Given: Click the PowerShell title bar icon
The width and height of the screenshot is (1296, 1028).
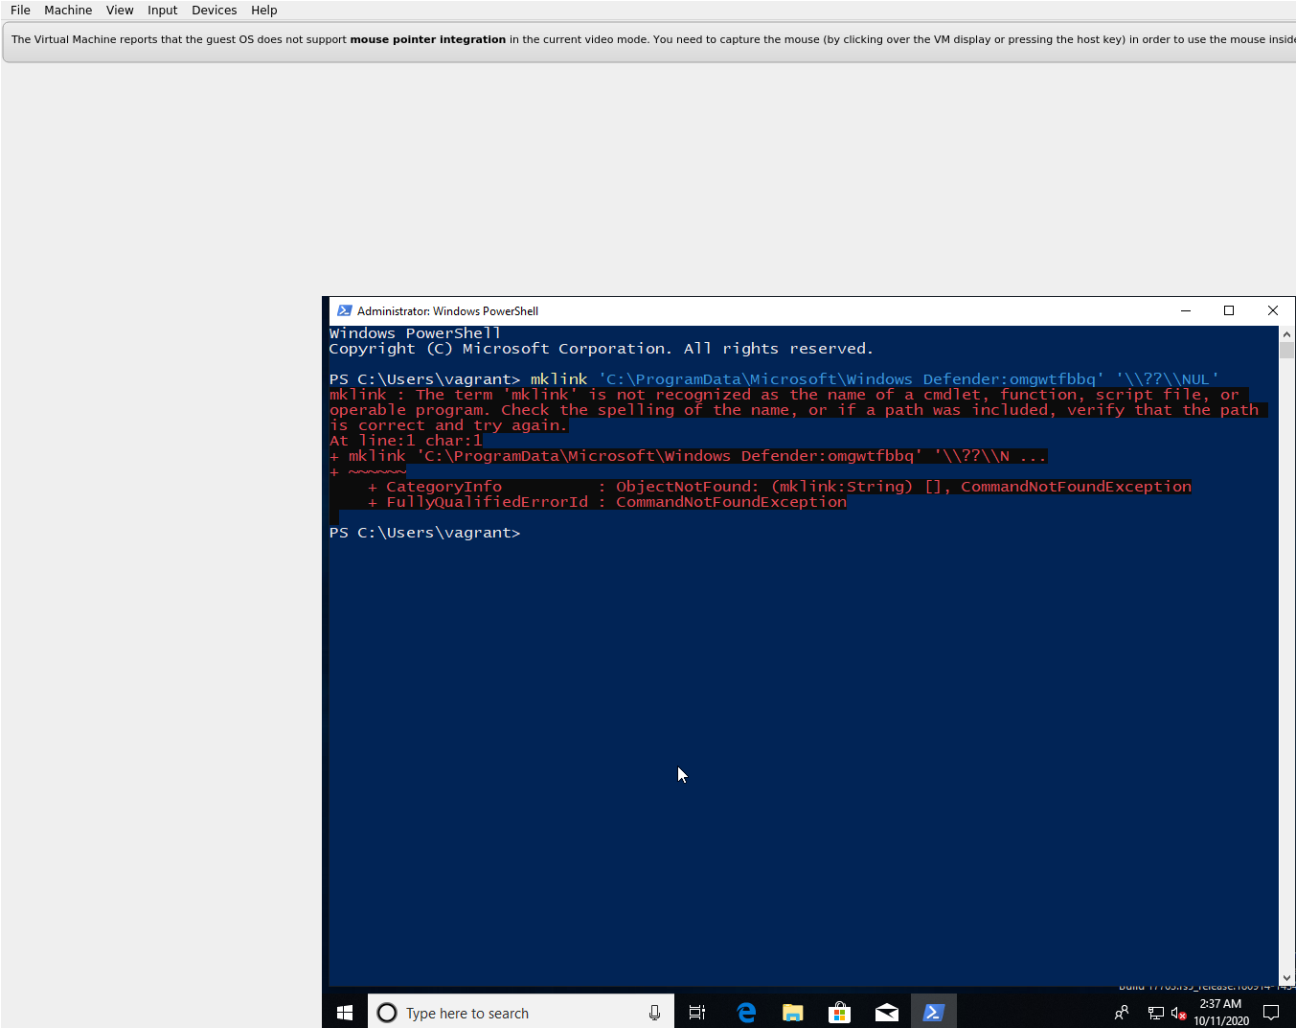Looking at the screenshot, I should (x=345, y=310).
